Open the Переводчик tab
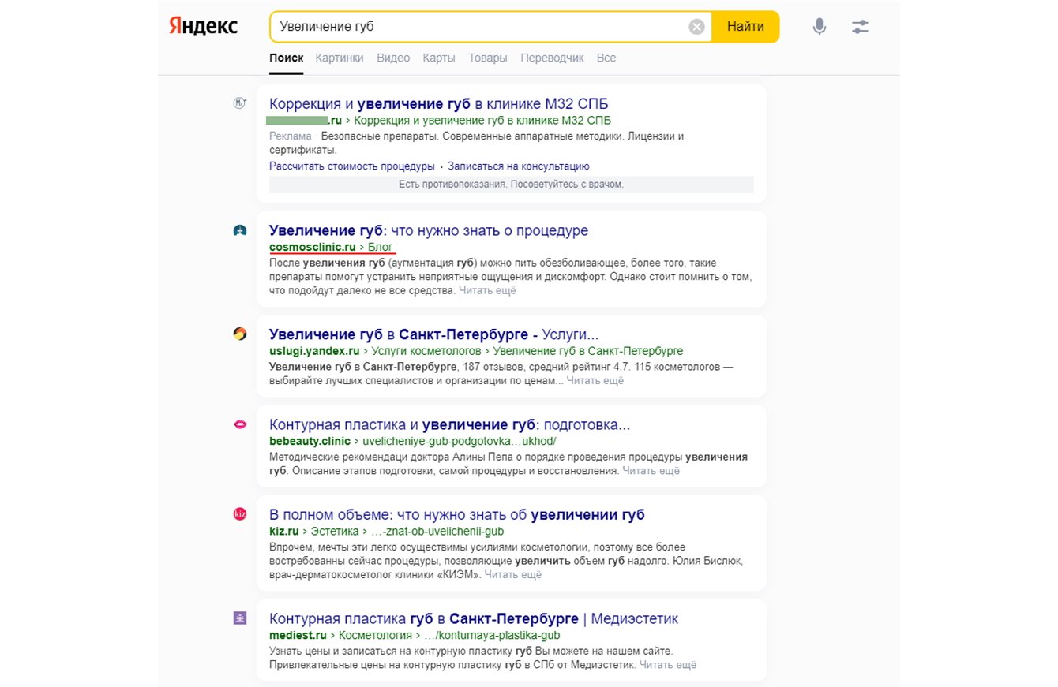 [x=552, y=58]
